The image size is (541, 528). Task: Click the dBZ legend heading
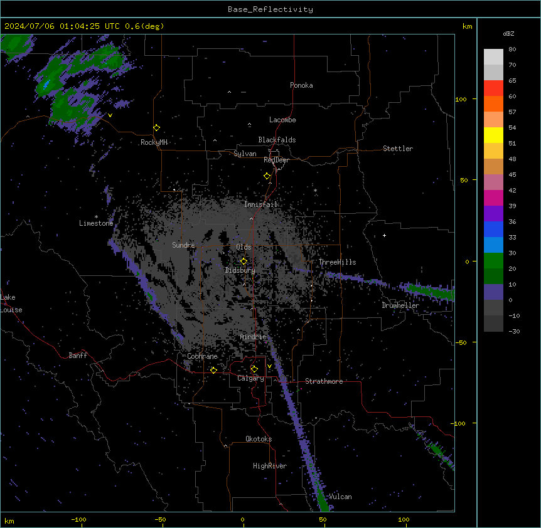pos(508,33)
